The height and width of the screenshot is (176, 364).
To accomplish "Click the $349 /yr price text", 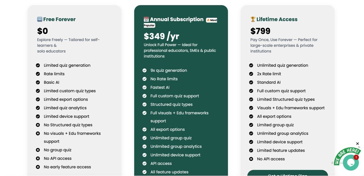I will (x=161, y=36).
